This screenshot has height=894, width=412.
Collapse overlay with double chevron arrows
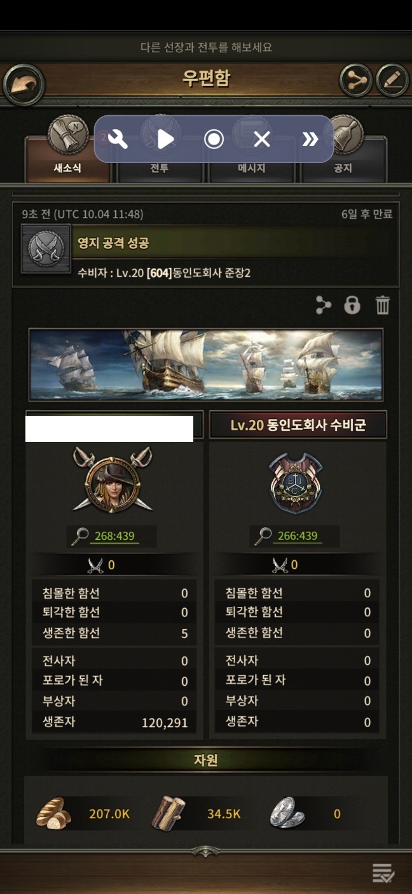point(310,139)
